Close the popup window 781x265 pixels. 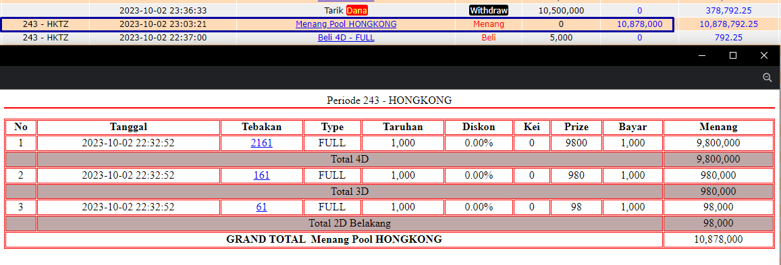coord(763,56)
